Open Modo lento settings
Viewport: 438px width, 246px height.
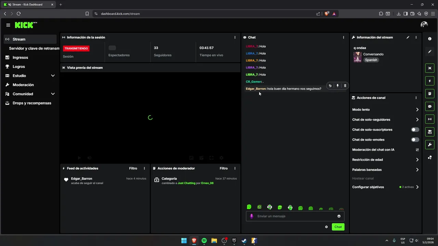pyautogui.click(x=385, y=110)
